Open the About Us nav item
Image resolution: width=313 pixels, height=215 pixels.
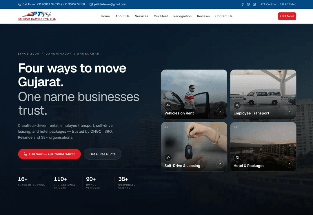[122, 16]
